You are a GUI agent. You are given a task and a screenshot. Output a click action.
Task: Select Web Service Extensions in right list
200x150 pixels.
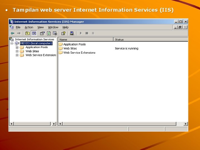coord(79,52)
